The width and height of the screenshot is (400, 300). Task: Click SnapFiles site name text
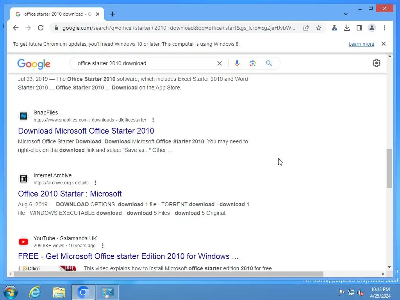point(46,112)
